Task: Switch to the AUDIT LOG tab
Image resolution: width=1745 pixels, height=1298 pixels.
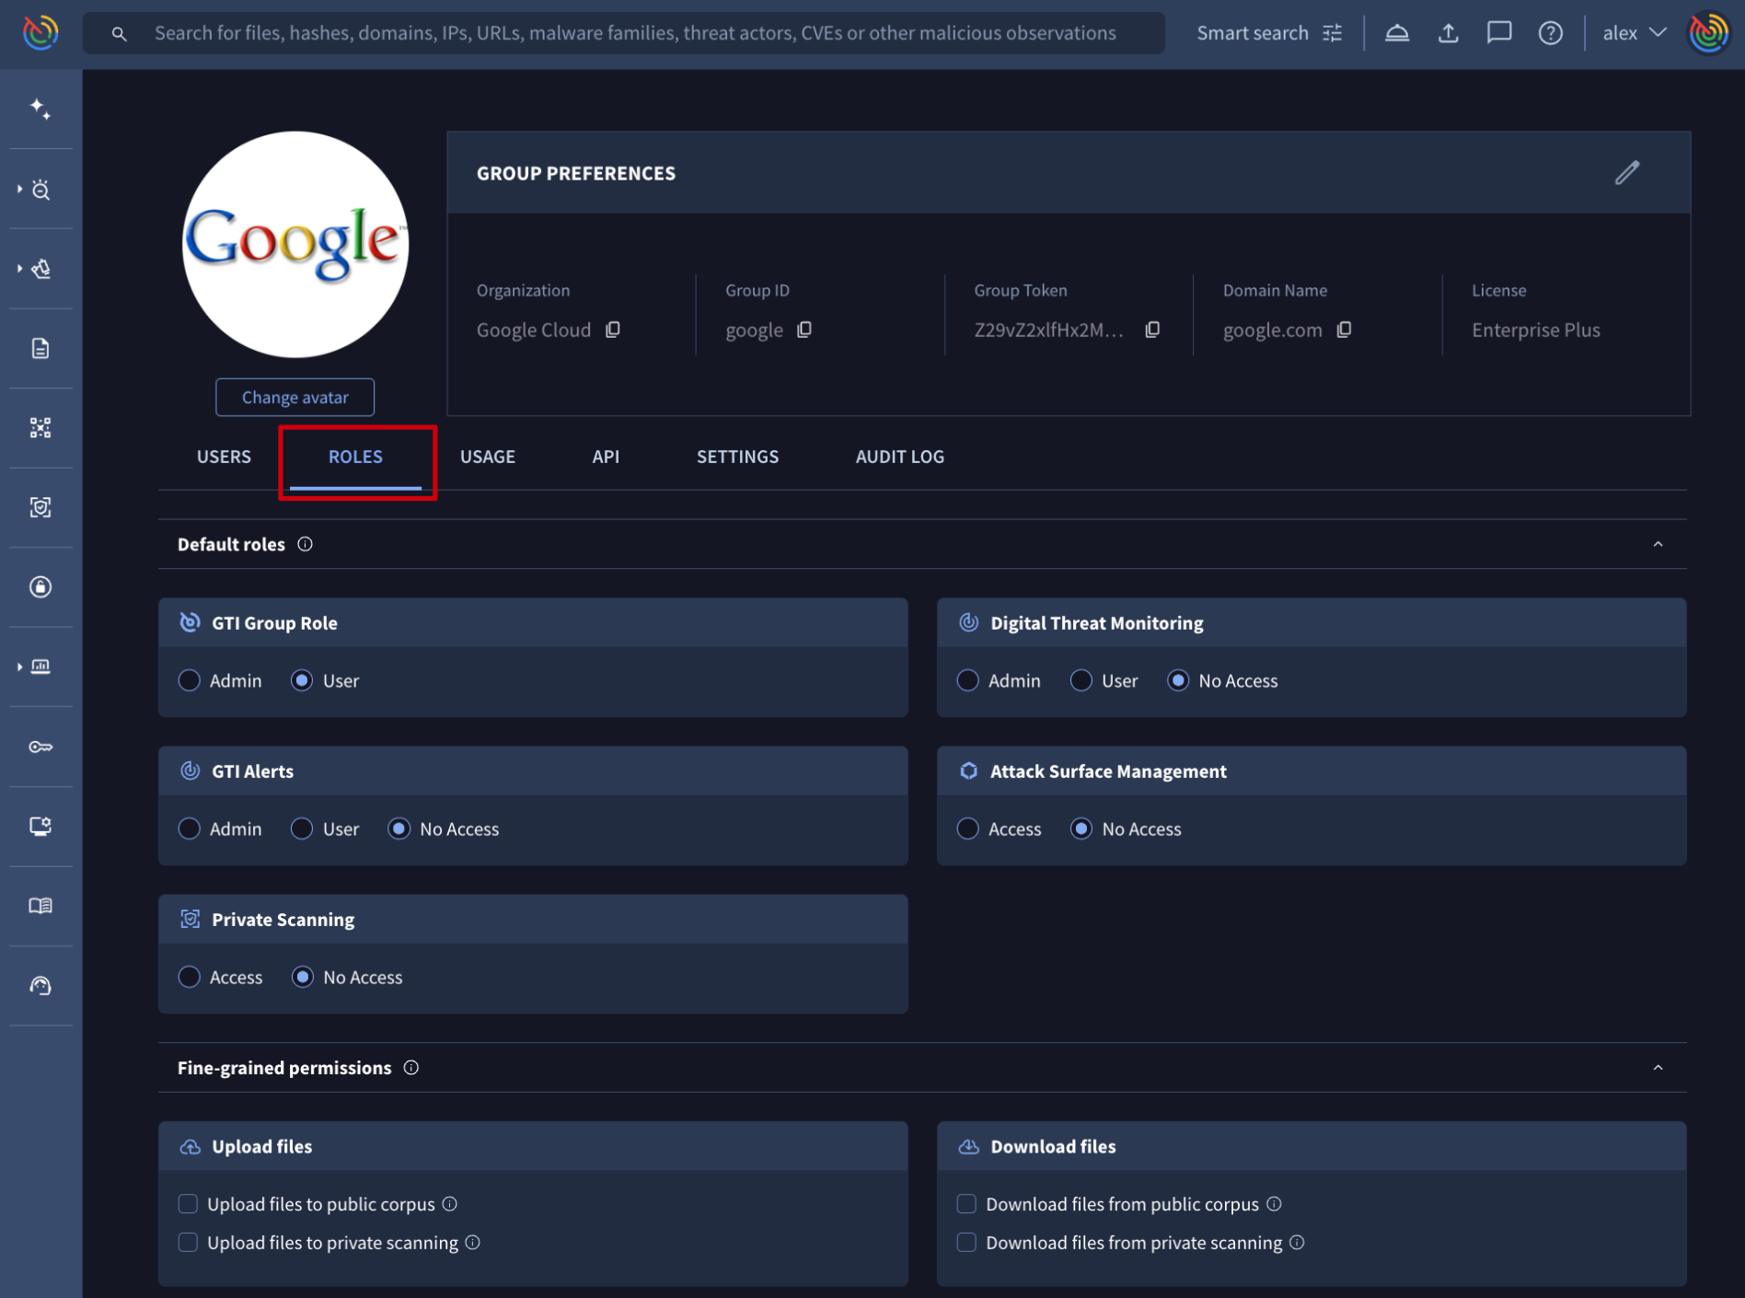Action: click(899, 457)
